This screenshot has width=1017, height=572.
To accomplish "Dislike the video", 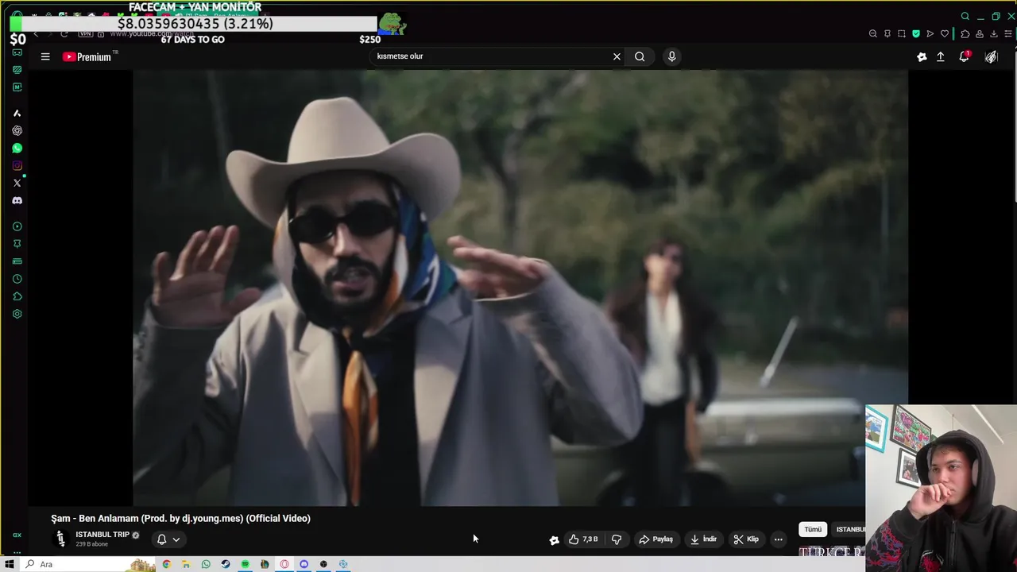I will (617, 539).
